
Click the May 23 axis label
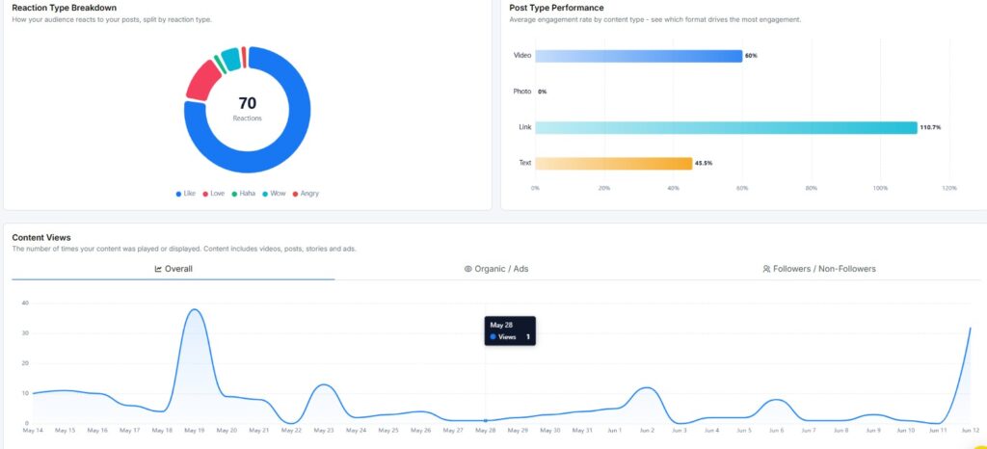tap(324, 431)
